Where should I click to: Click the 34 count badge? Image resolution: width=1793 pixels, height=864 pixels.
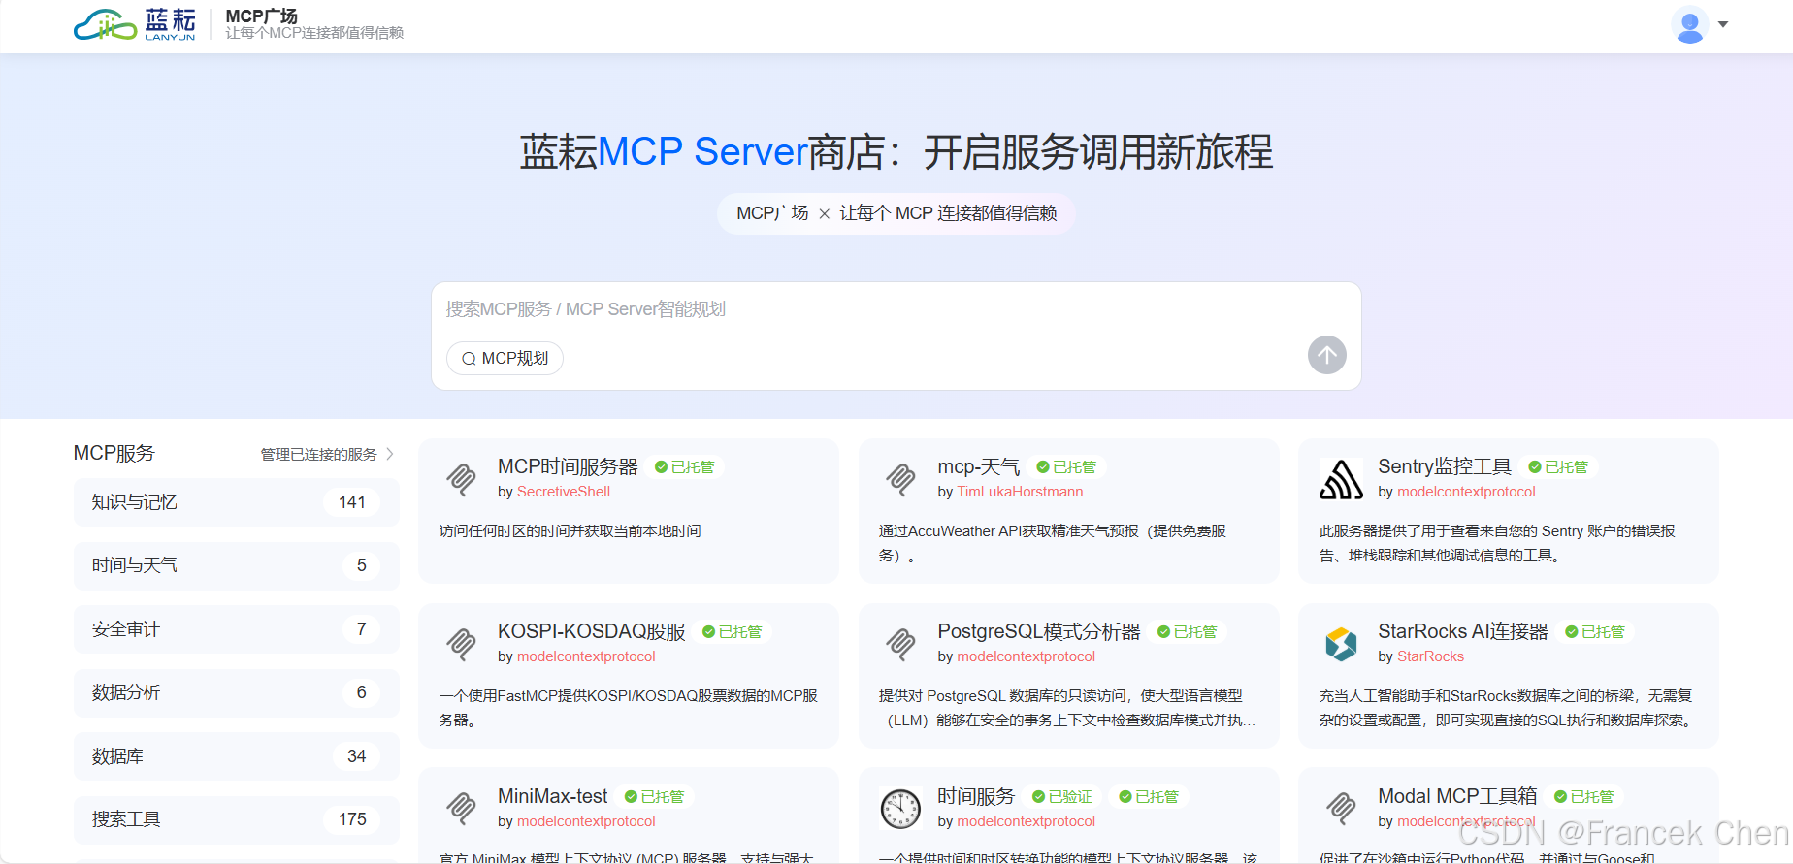point(357,756)
